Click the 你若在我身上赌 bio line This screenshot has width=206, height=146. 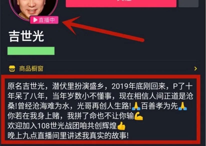coord(71,116)
